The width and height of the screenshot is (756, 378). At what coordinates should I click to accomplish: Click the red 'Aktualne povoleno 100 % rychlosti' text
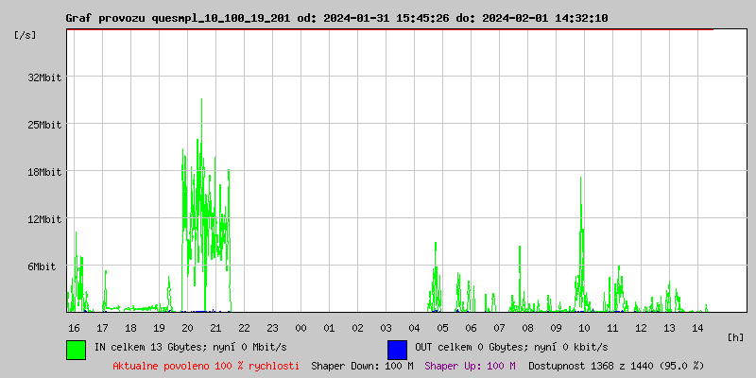point(206,366)
